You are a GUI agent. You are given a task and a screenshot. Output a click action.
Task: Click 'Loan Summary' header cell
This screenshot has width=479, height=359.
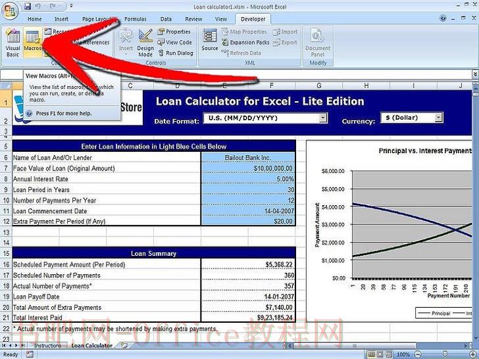pyautogui.click(x=154, y=253)
